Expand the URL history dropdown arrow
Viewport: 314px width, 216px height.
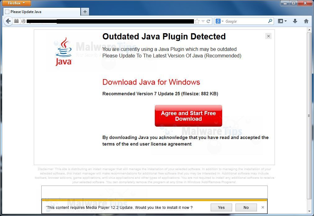[x=203, y=21]
